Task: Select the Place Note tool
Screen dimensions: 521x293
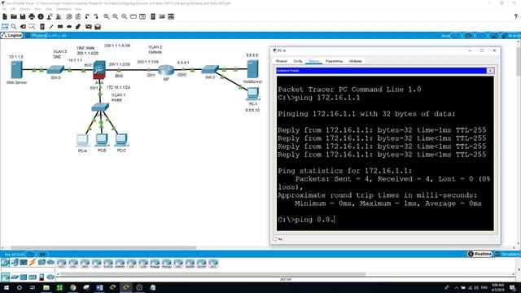Action: [42, 26]
